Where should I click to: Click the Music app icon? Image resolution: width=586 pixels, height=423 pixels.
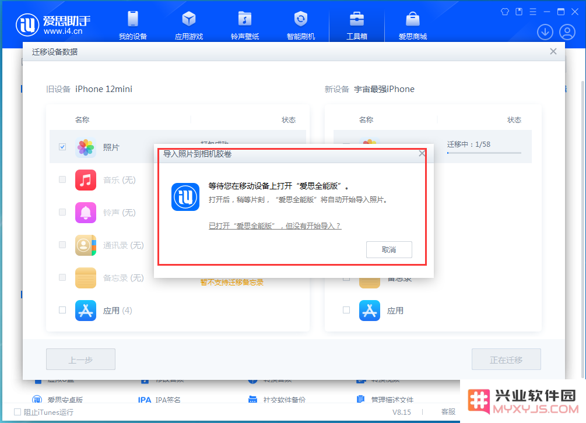86,180
